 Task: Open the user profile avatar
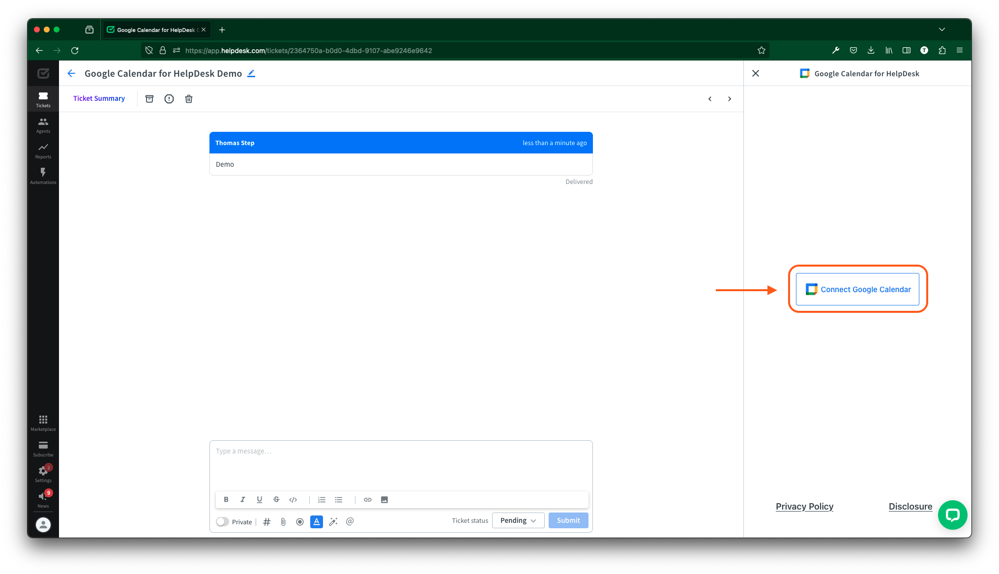[43, 525]
